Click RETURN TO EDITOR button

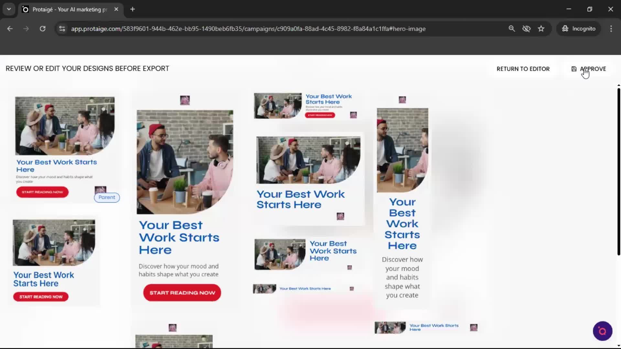[x=523, y=69]
